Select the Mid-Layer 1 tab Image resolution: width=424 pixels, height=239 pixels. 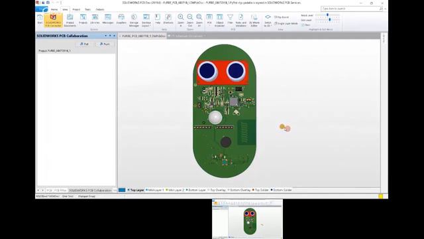point(154,191)
